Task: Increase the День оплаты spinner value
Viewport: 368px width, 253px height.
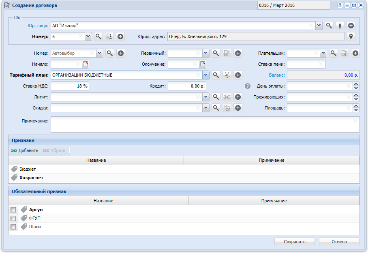Action: 356,84
